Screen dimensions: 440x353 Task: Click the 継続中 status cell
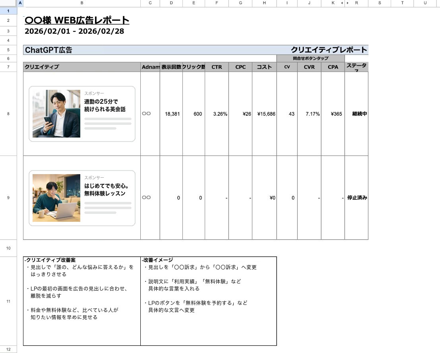click(357, 114)
